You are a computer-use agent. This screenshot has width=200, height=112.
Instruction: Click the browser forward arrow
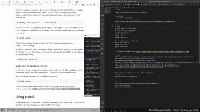pyautogui.click(x=6, y=5)
